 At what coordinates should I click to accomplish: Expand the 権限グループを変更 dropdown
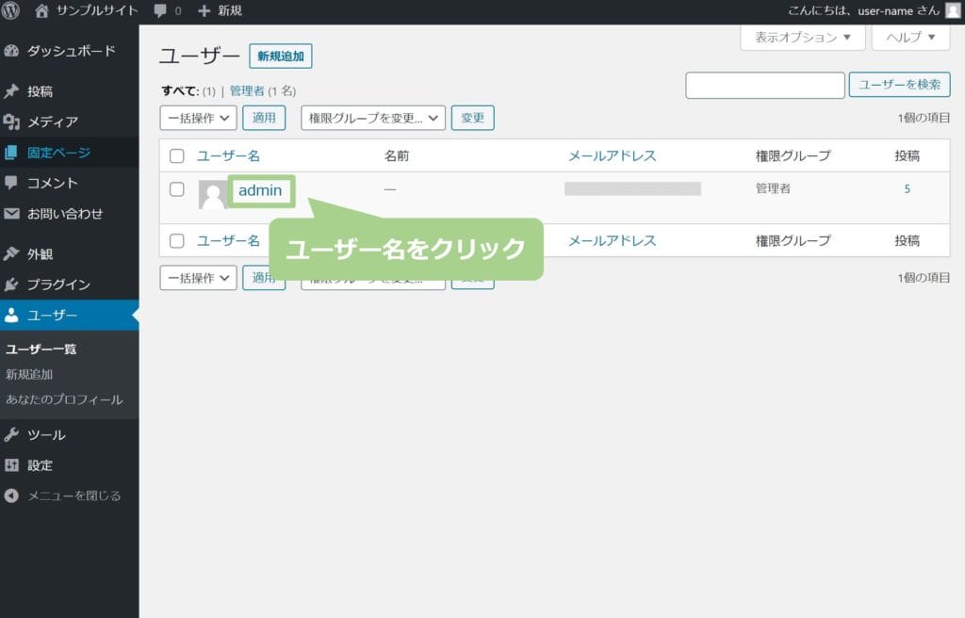click(x=372, y=118)
